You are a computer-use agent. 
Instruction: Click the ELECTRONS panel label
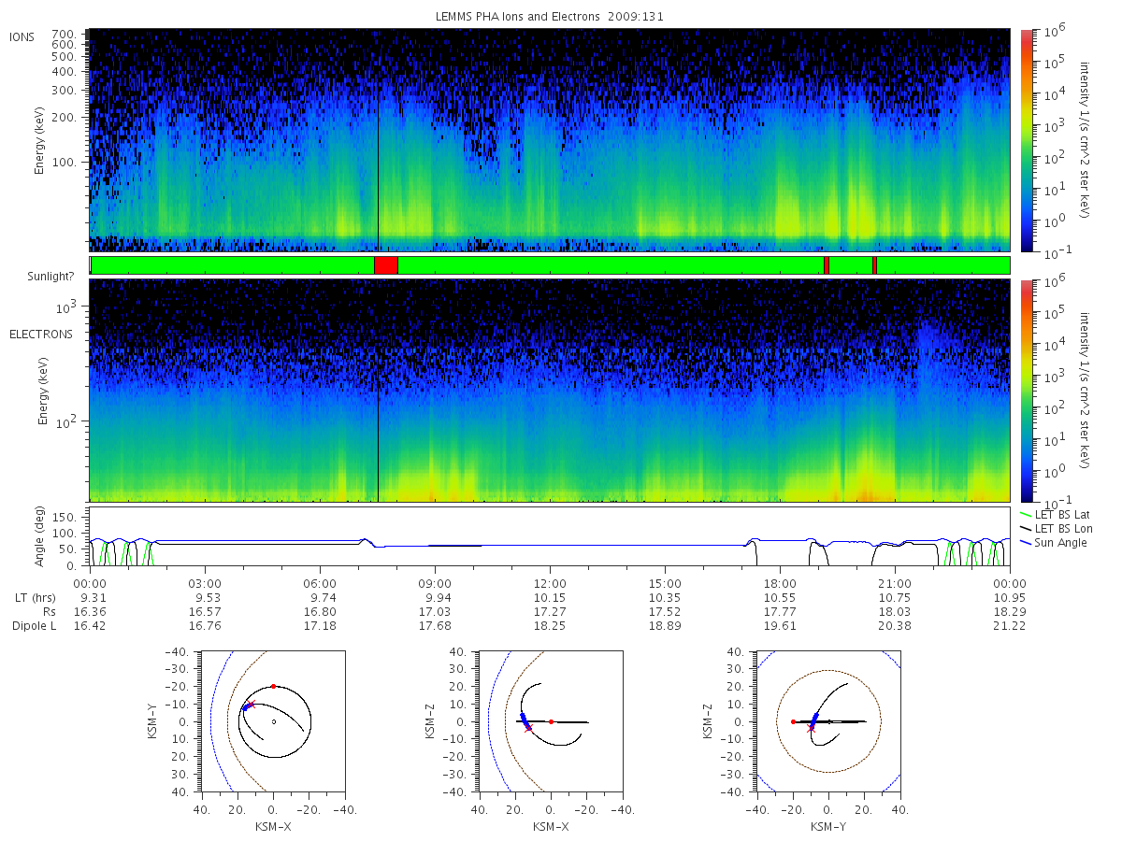pyautogui.click(x=41, y=334)
